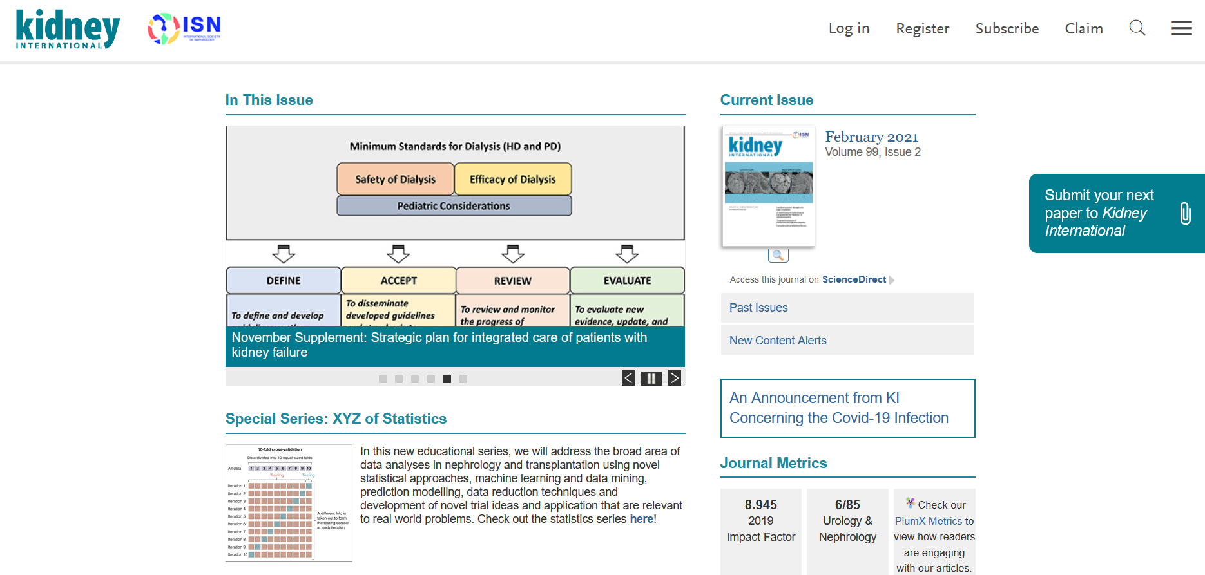1205x575 pixels.
Task: Open the ISN society logo
Action: click(x=184, y=29)
